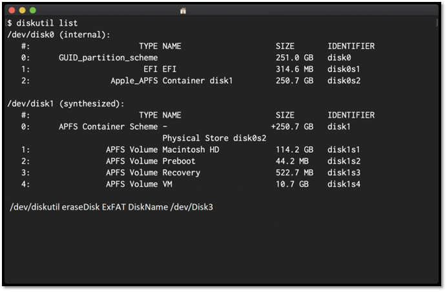
Task: Click the '+250.7 GB' container size
Action: [x=292, y=127]
